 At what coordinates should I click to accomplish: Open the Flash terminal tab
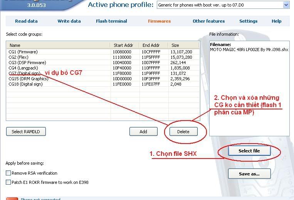(111, 21)
